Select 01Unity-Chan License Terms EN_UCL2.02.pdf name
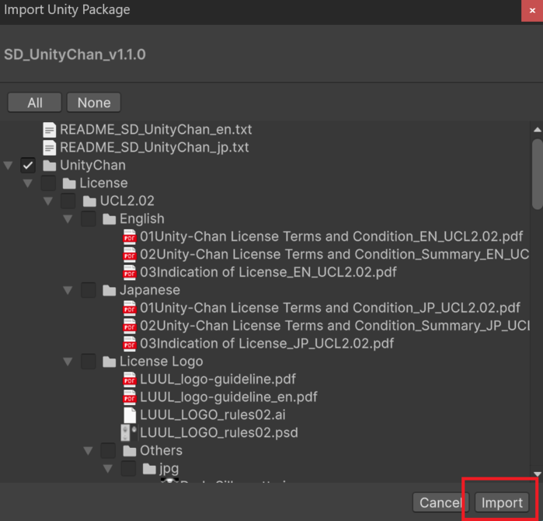 click(332, 236)
